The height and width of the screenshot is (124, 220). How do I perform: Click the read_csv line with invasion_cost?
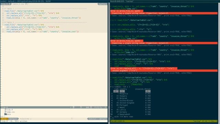pos(43,31)
